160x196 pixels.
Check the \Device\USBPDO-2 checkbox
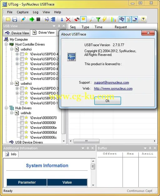click(x=22, y=59)
